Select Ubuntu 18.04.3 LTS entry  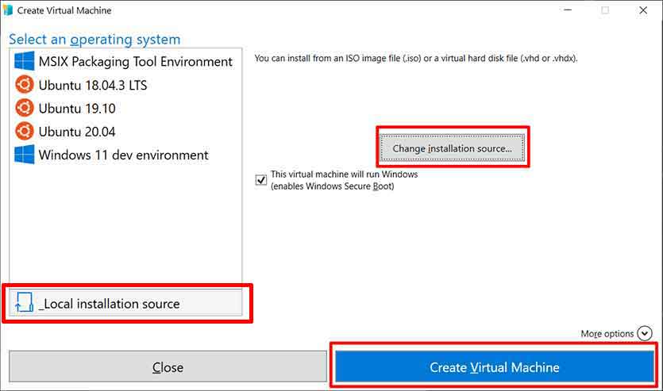coord(125,85)
